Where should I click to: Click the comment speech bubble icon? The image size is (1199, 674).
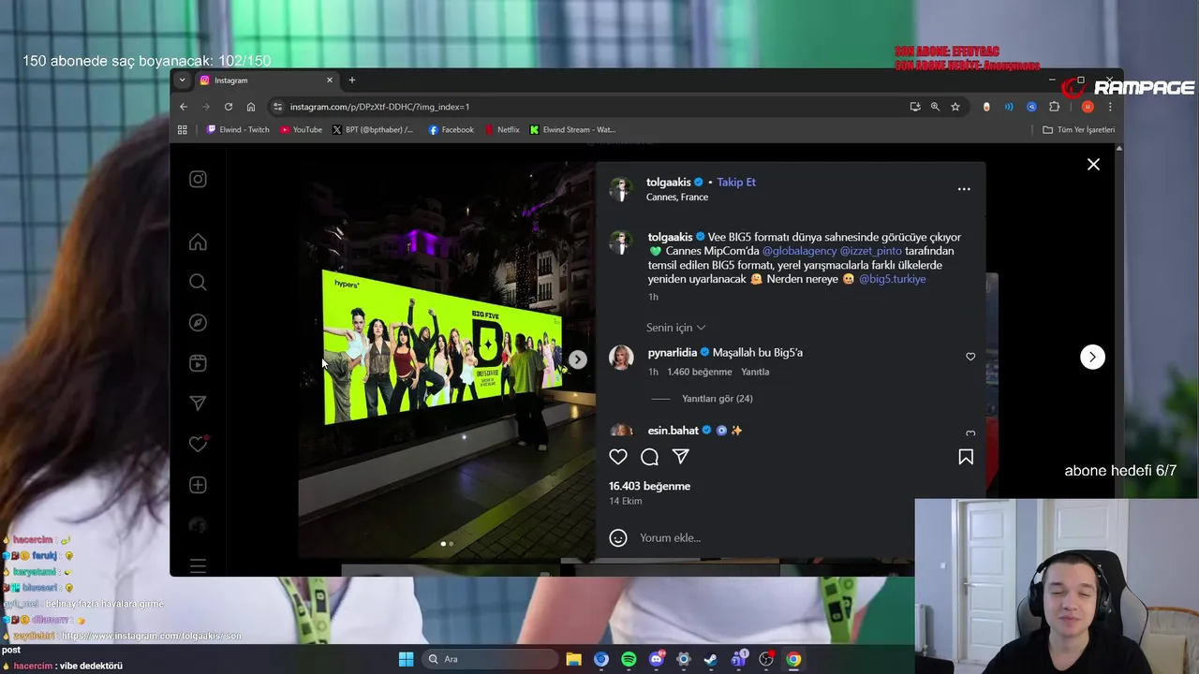[649, 457]
